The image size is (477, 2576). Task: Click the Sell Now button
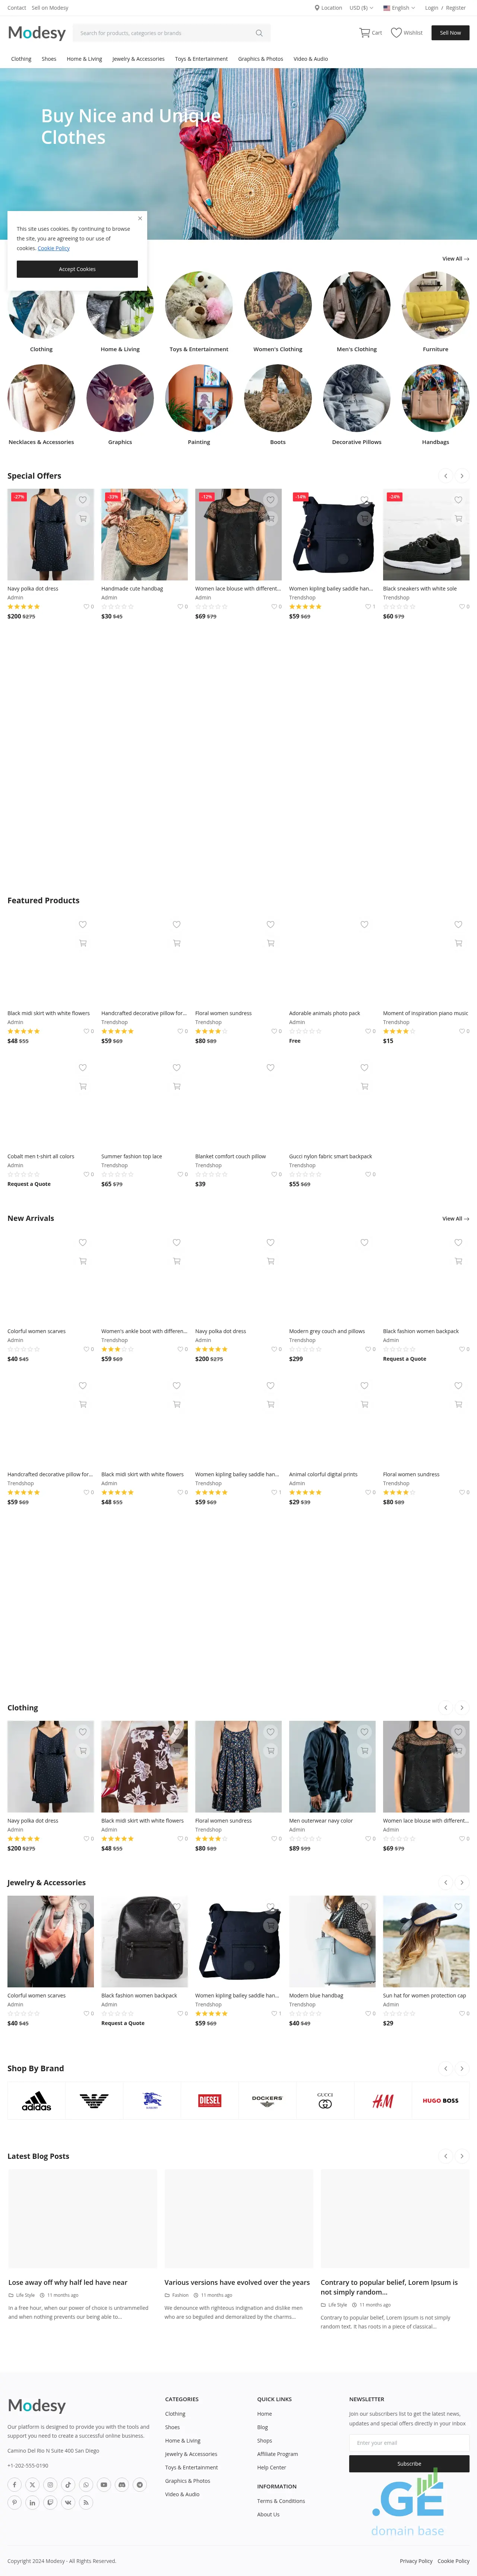[x=450, y=33]
